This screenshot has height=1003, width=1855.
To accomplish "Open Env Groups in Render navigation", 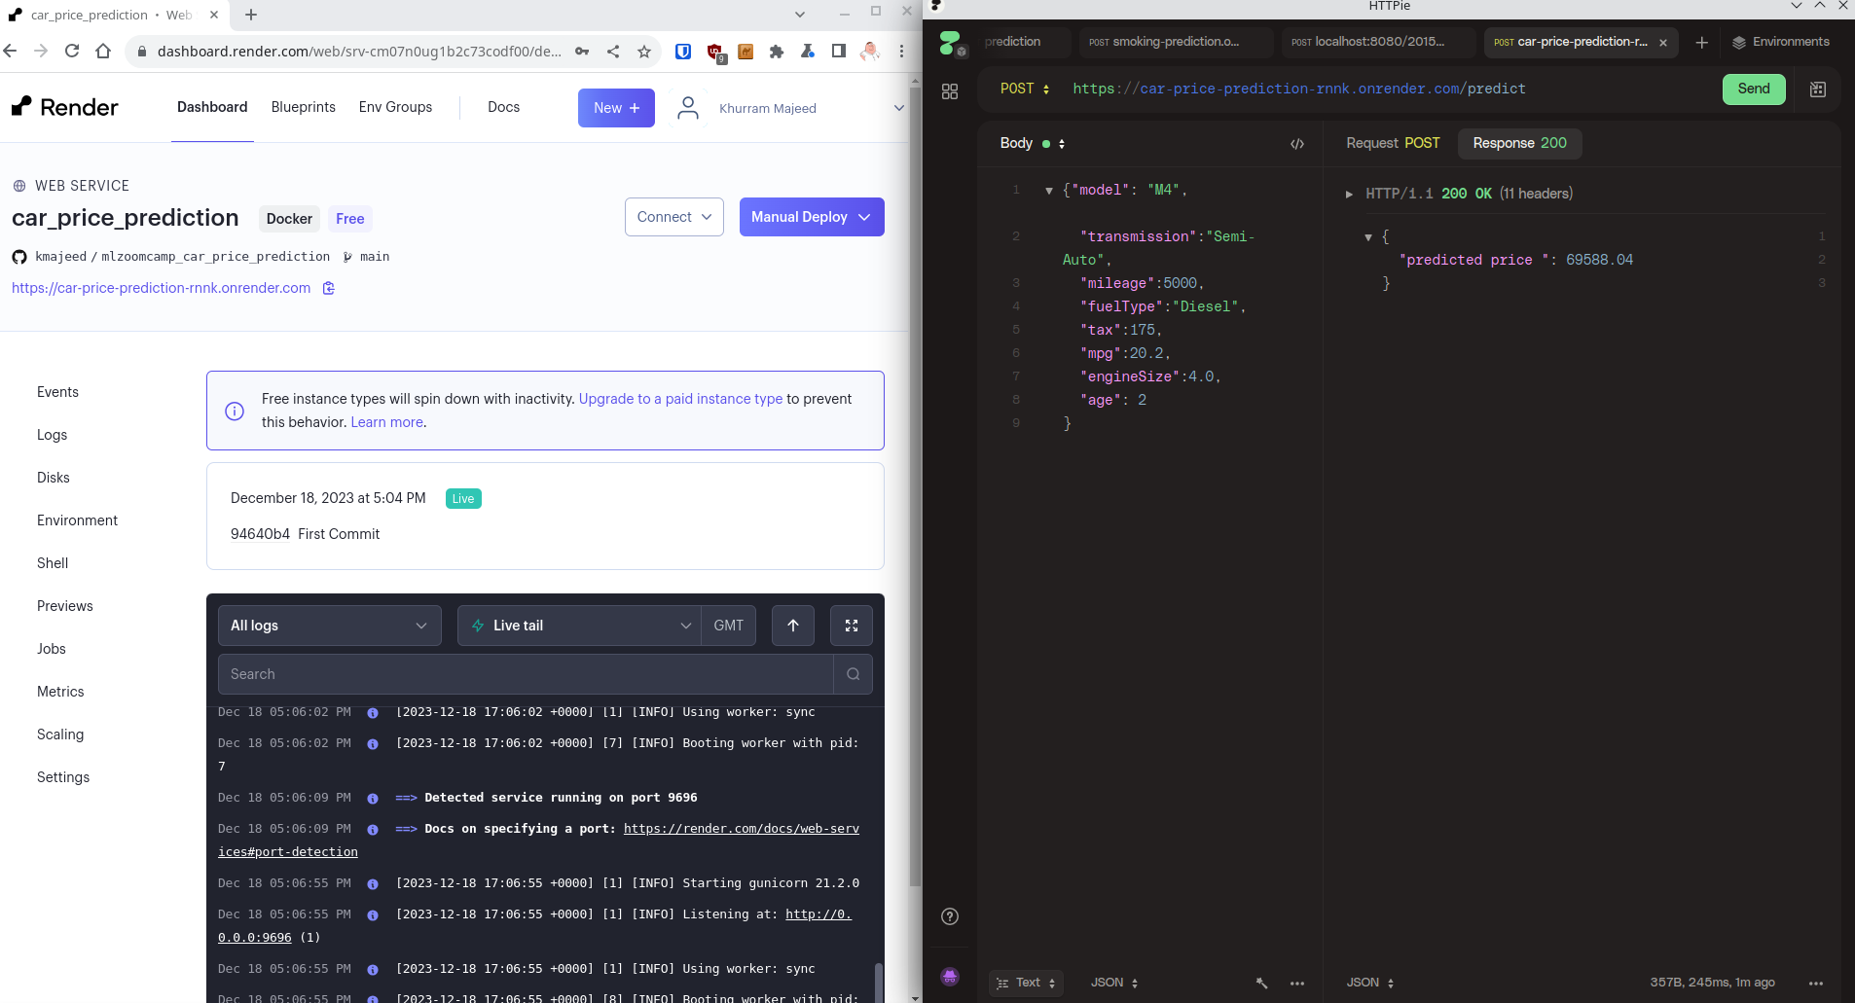I will pyautogui.click(x=395, y=107).
